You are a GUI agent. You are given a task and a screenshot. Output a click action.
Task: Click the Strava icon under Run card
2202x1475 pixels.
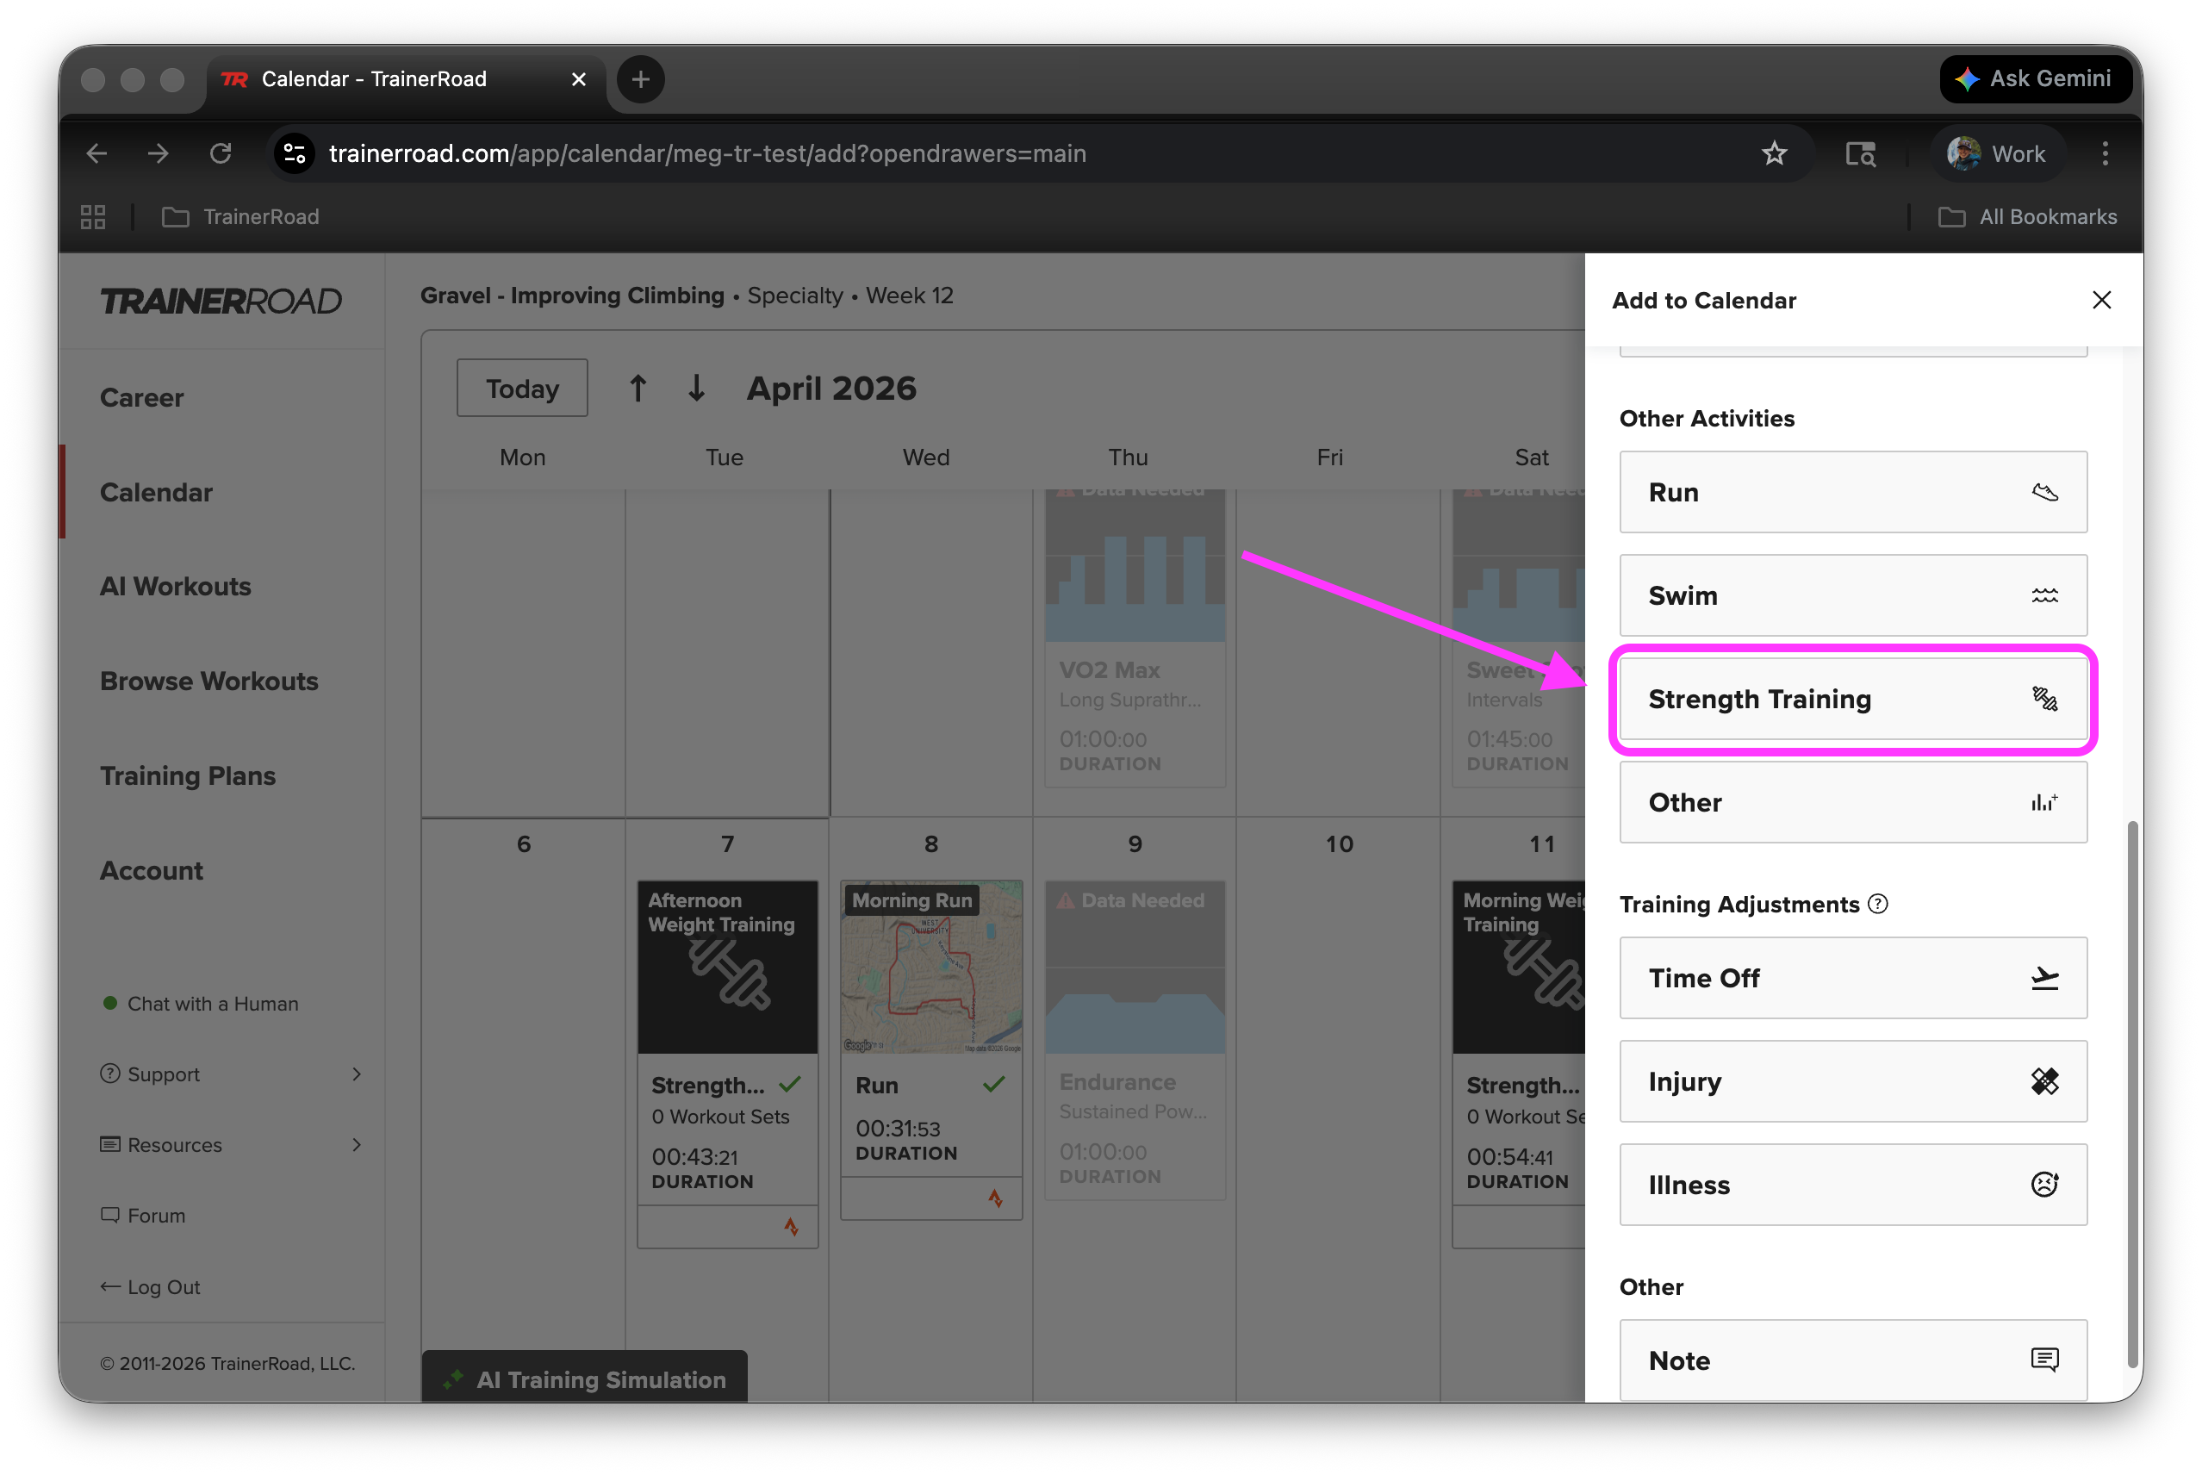tap(995, 1198)
